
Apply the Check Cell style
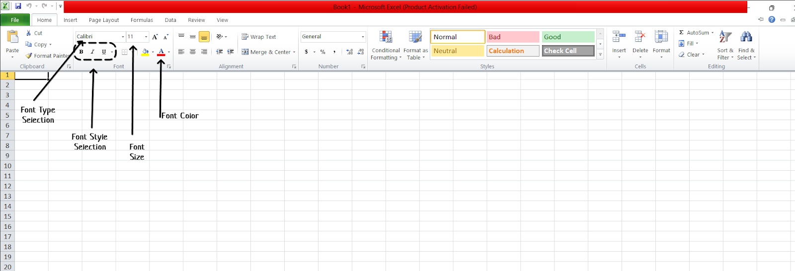click(x=568, y=51)
